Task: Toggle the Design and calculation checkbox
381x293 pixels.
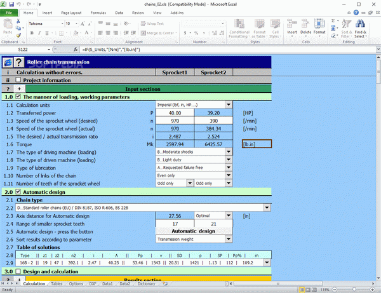Action: (x=18, y=271)
